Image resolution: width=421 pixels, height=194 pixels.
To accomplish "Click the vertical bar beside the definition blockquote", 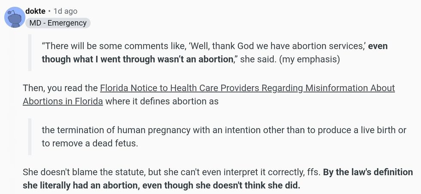I will coord(29,137).
